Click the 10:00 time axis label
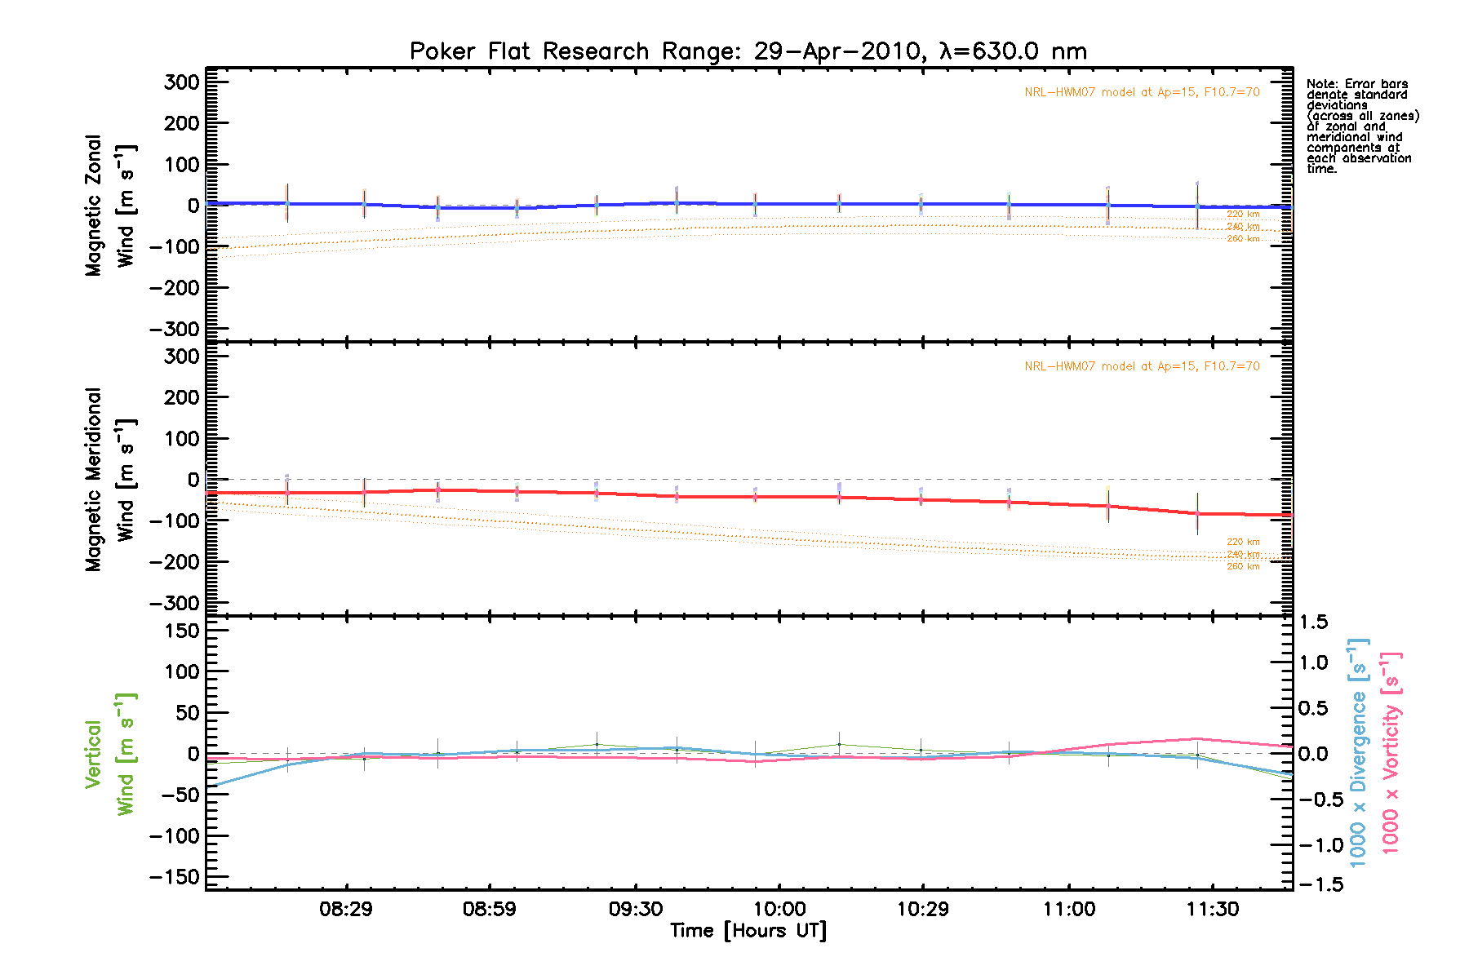The width and height of the screenshot is (1469, 979). [779, 909]
